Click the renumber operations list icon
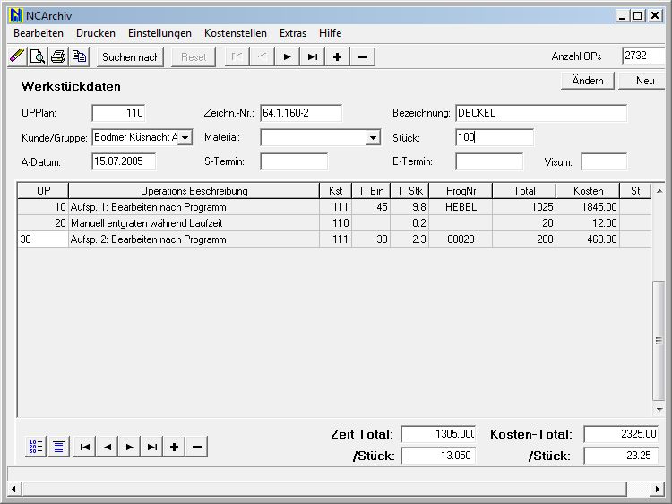672x504 pixels. [36, 447]
